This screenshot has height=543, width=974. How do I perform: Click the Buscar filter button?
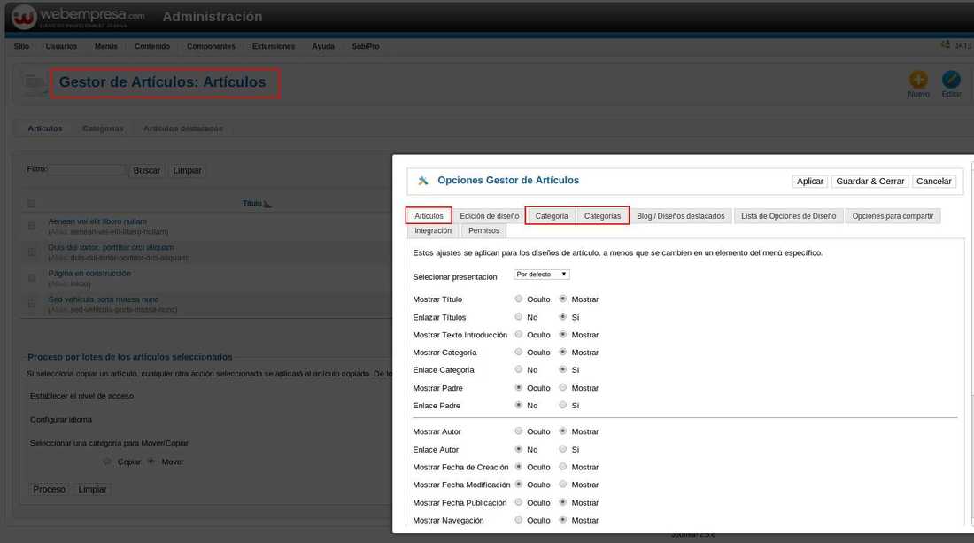click(x=147, y=170)
